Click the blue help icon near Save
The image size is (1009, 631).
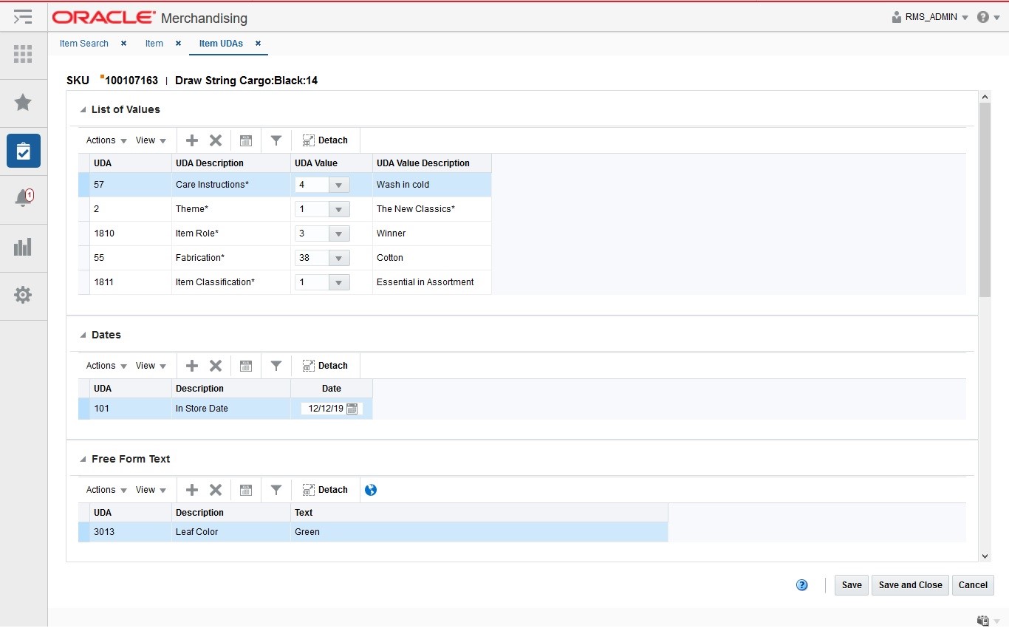coord(802,585)
